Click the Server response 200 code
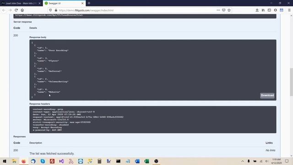Viewport: 293px width, 165px height. (x=16, y=35)
